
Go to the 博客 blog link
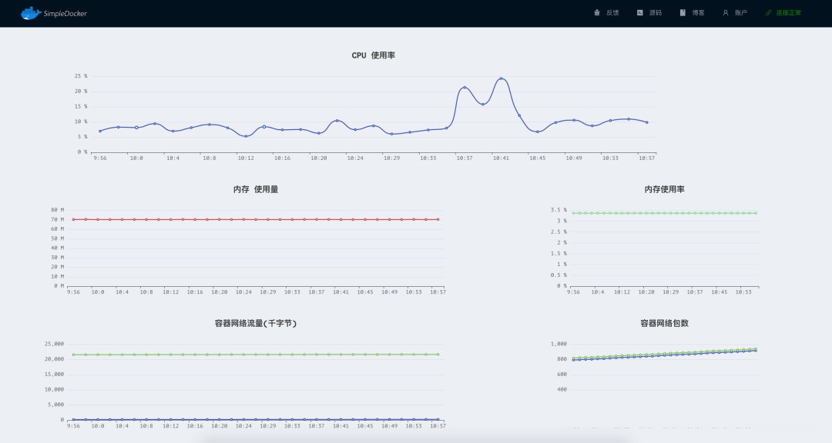pyautogui.click(x=698, y=13)
